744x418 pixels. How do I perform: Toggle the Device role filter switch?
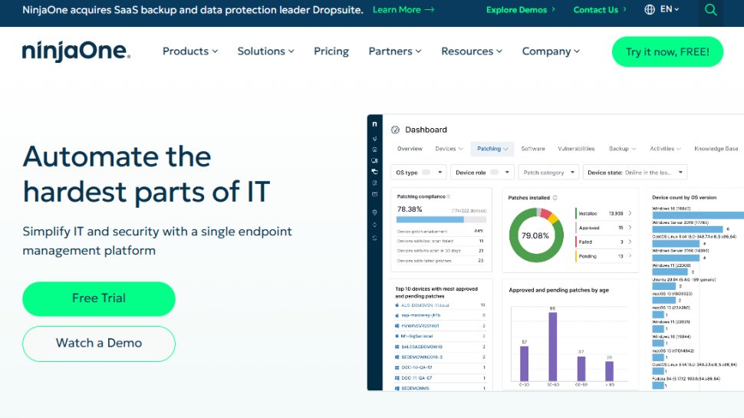tap(495, 173)
